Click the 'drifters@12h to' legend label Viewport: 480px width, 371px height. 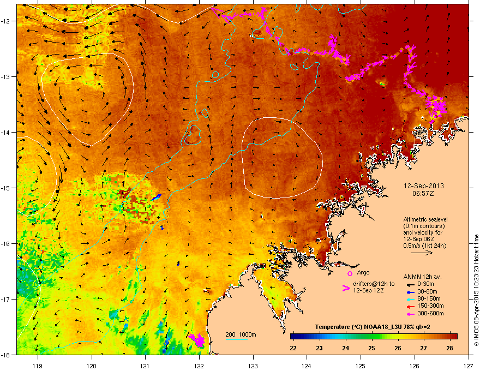click(x=374, y=284)
